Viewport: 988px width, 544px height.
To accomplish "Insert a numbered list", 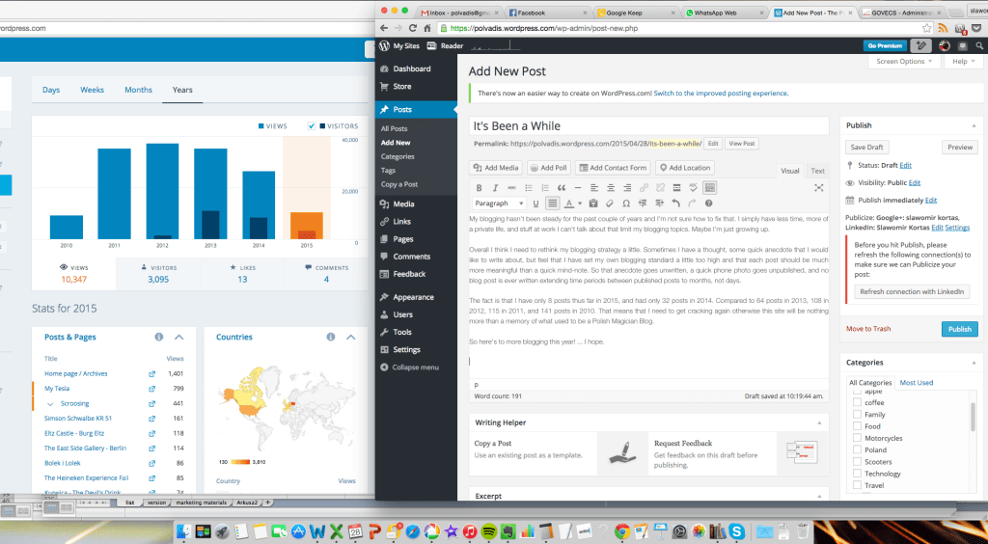I will click(x=545, y=188).
